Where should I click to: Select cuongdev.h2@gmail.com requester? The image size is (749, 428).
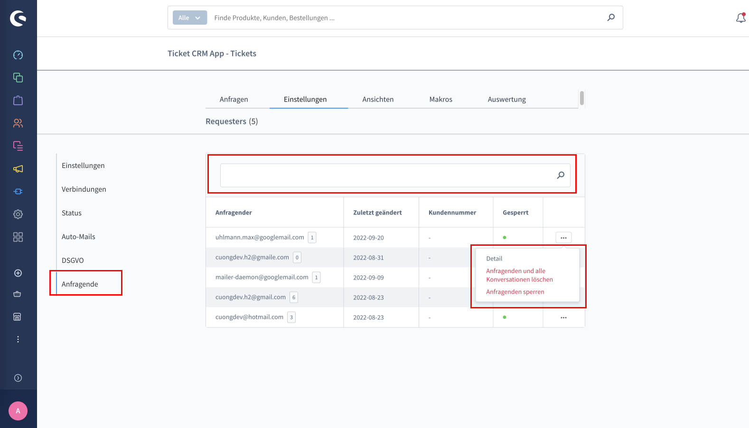click(x=251, y=297)
